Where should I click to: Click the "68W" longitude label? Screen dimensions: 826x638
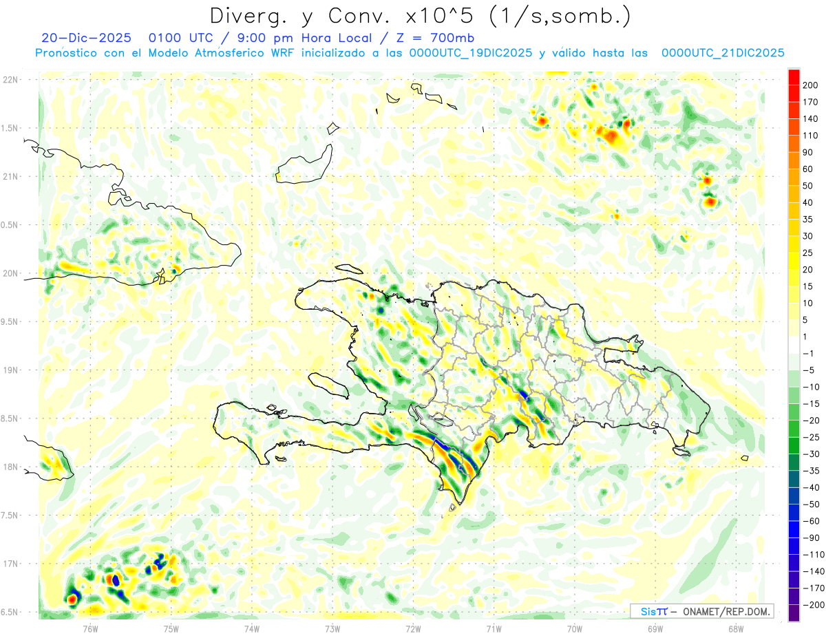(735, 628)
